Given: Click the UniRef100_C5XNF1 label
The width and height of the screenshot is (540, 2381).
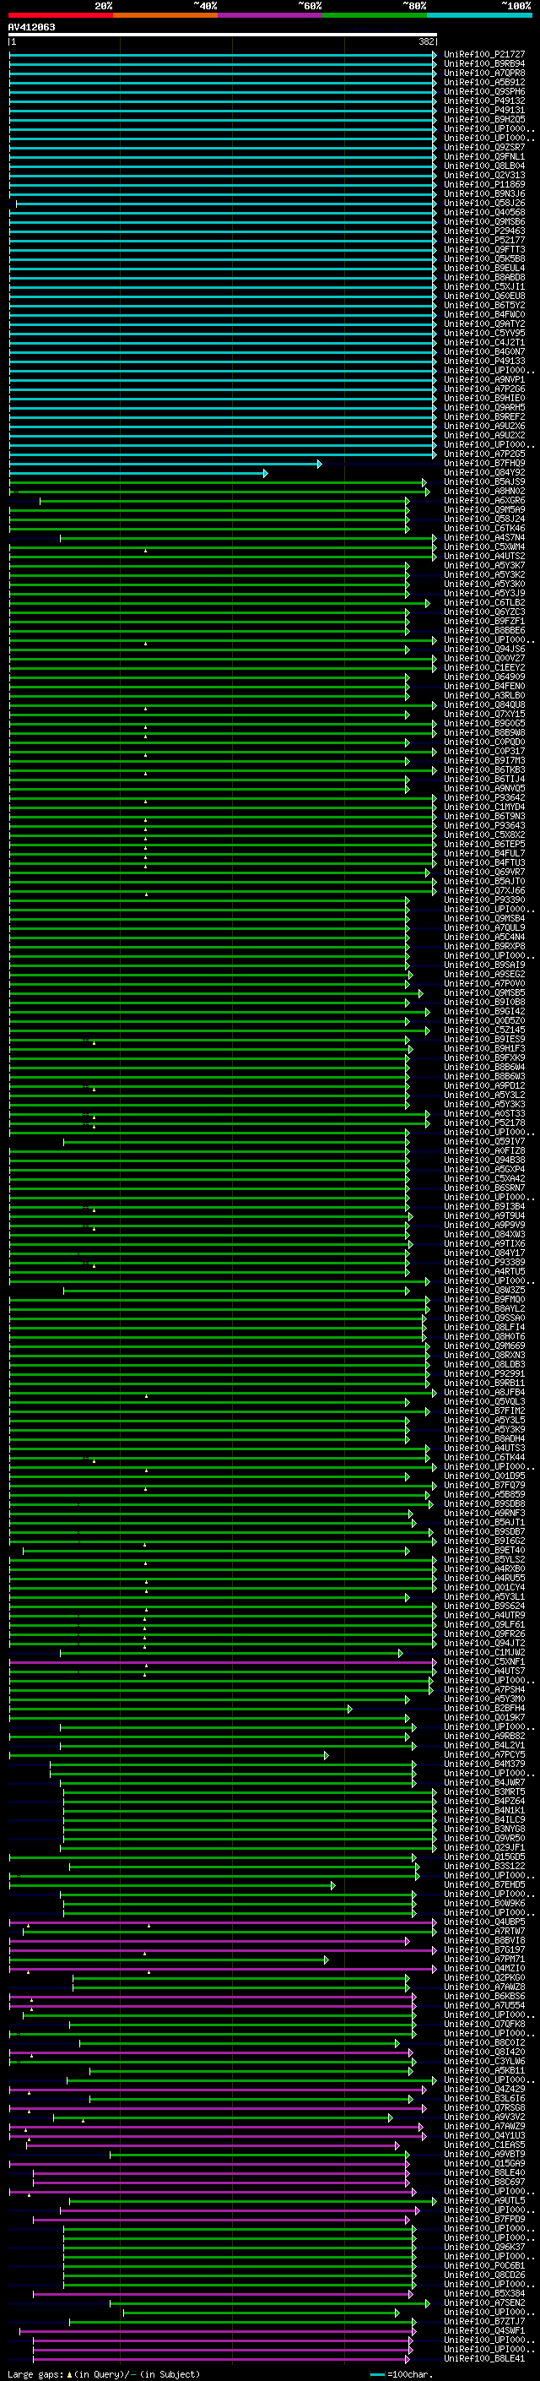Looking at the screenshot, I should (x=484, y=1662).
